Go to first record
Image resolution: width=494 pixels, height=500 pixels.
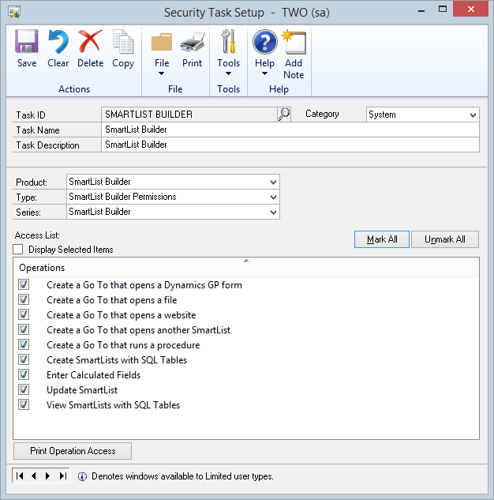point(20,476)
